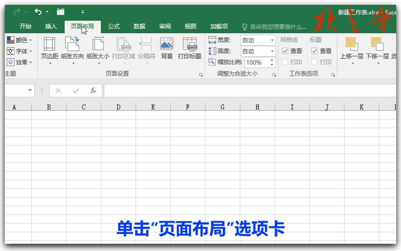Click the cancel X button in formula bar
Image resolution: width=401 pixels, height=251 pixels.
(58, 91)
